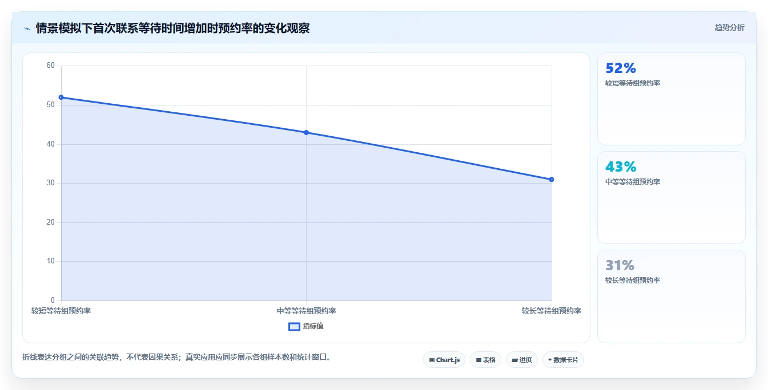The height and width of the screenshot is (390, 768).
Task: Click the card caption 较短等待组预约率
Action: [633, 83]
